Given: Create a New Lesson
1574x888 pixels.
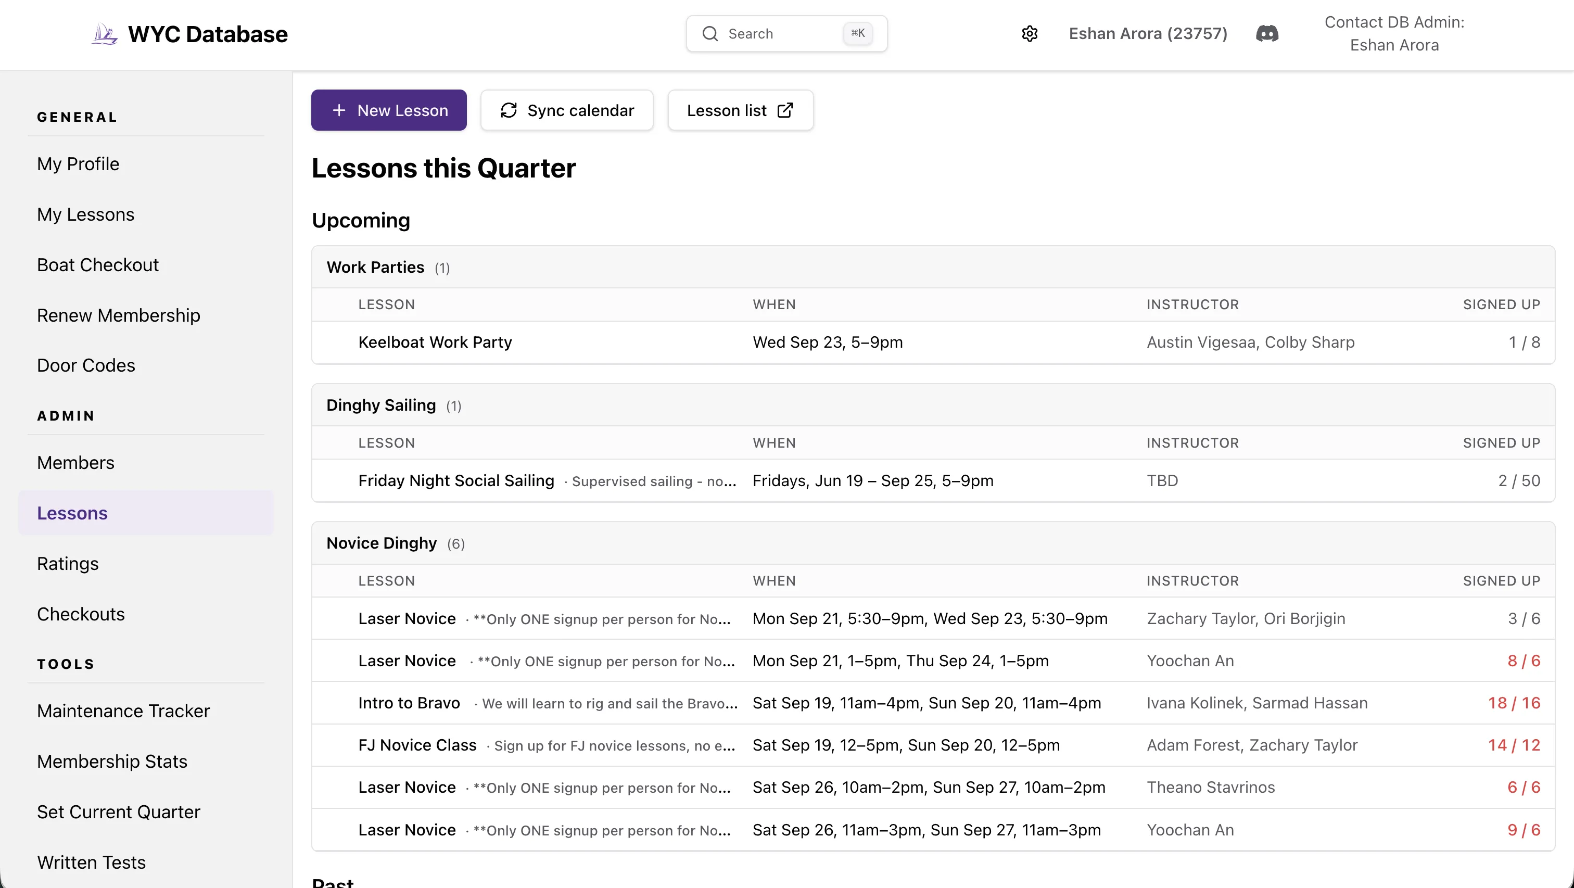Looking at the screenshot, I should pyautogui.click(x=389, y=110).
